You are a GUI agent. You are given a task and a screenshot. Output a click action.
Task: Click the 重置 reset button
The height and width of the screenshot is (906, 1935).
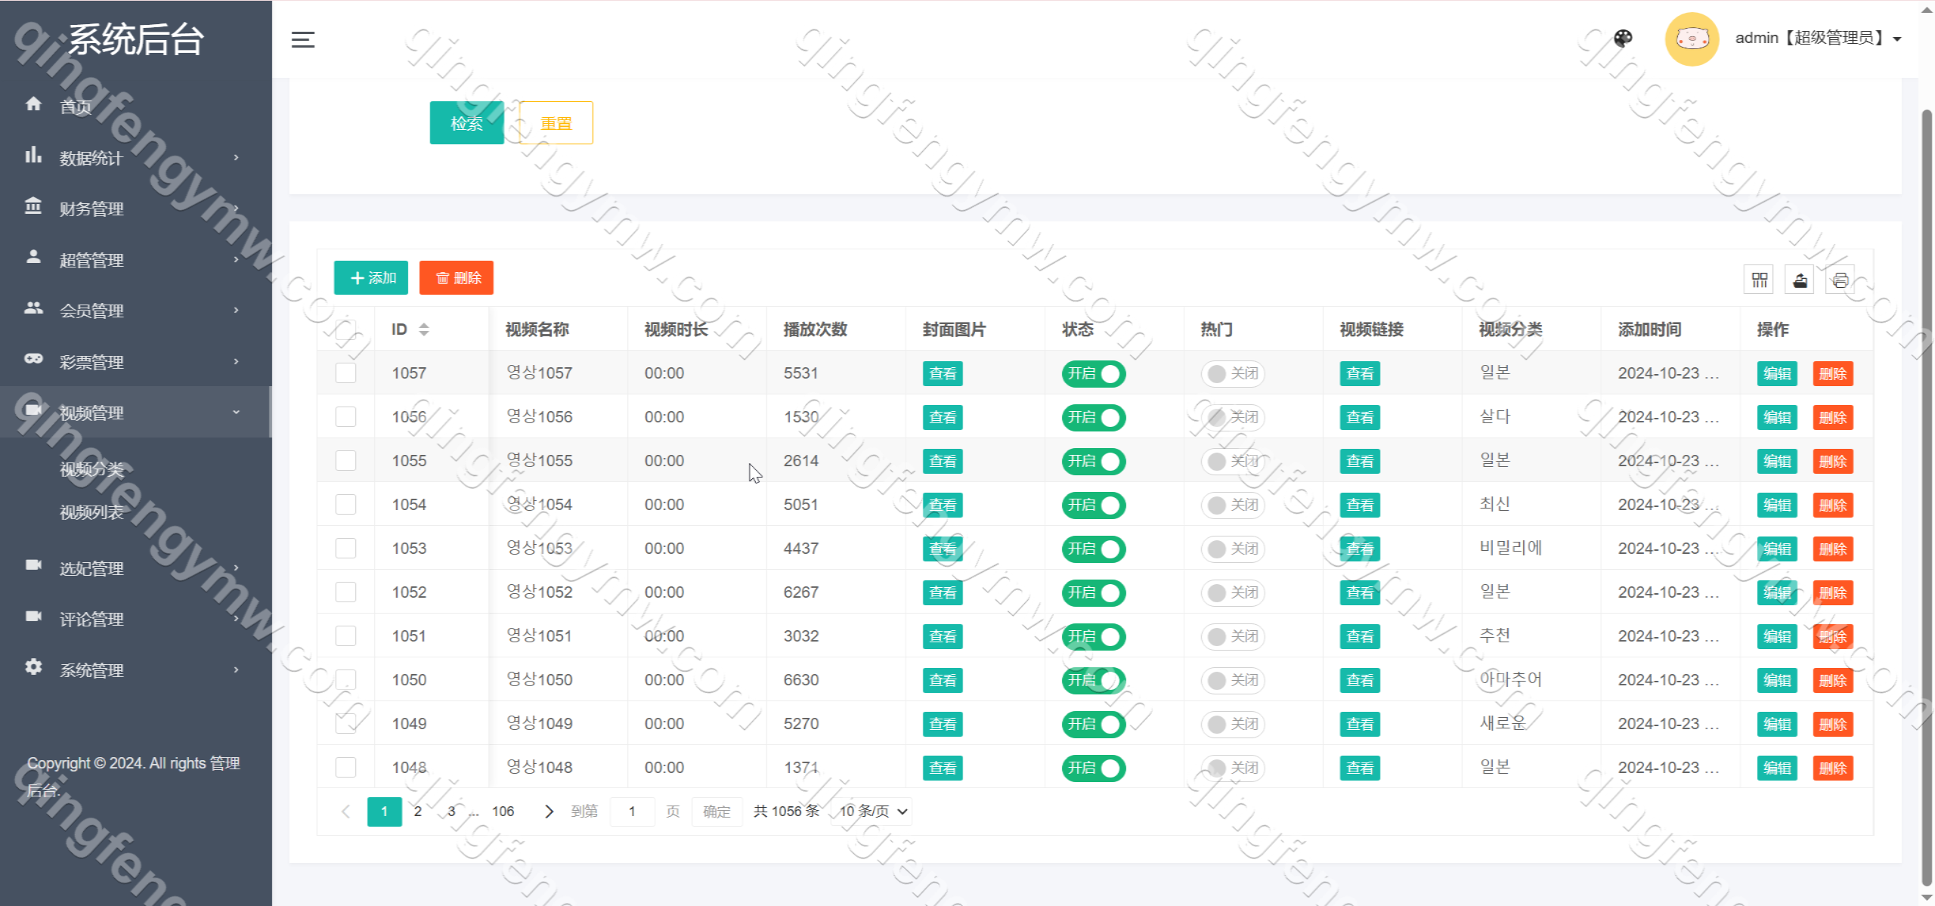[556, 123]
